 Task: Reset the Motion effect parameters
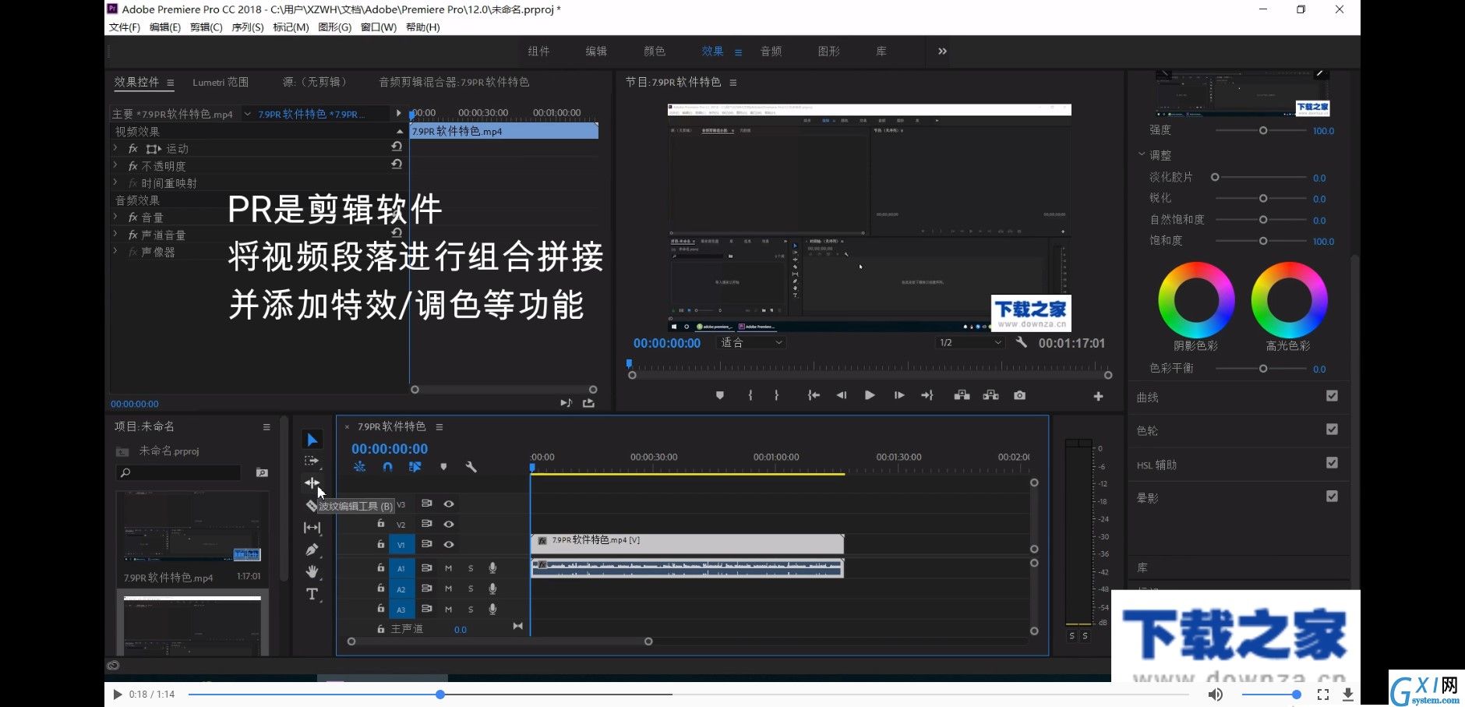tap(397, 147)
